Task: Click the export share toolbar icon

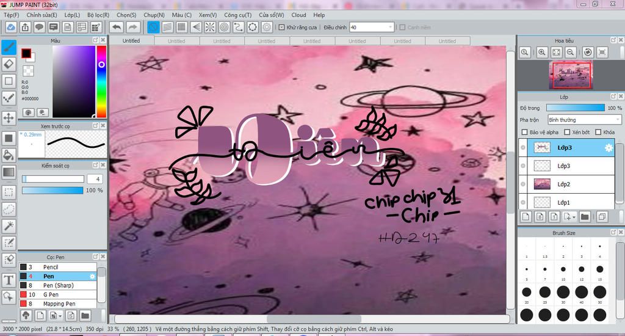Action: click(x=25, y=27)
